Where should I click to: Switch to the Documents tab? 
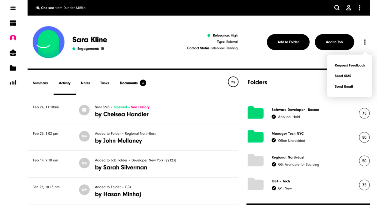click(133, 83)
